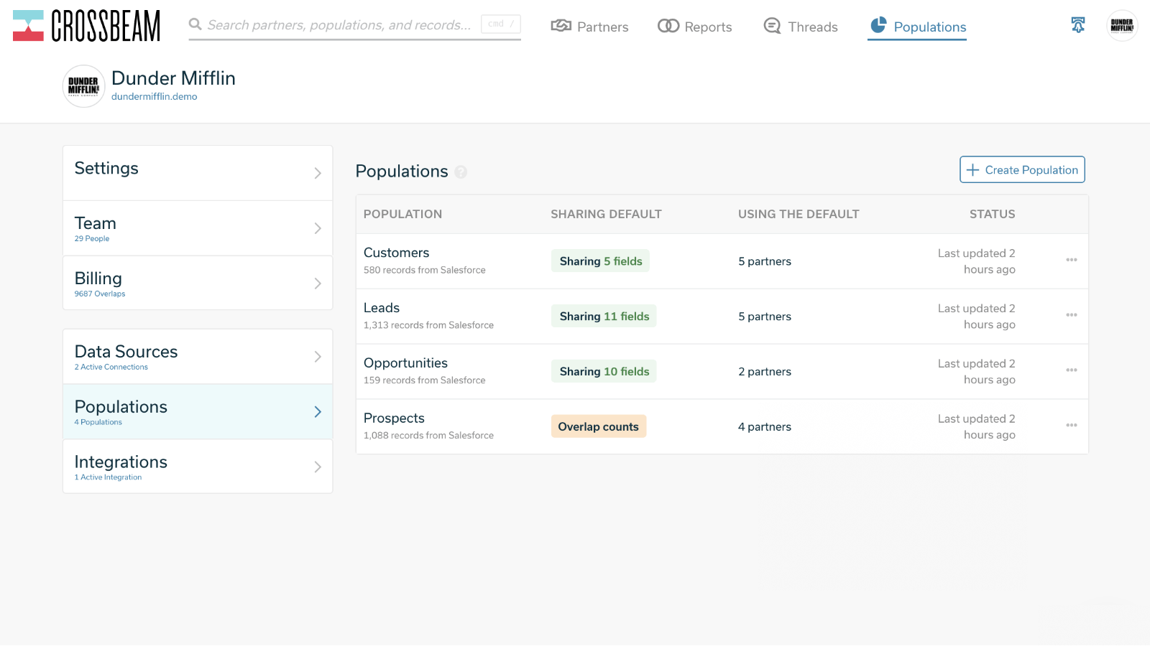Expand the Integrations sidebar chevron

coord(318,467)
